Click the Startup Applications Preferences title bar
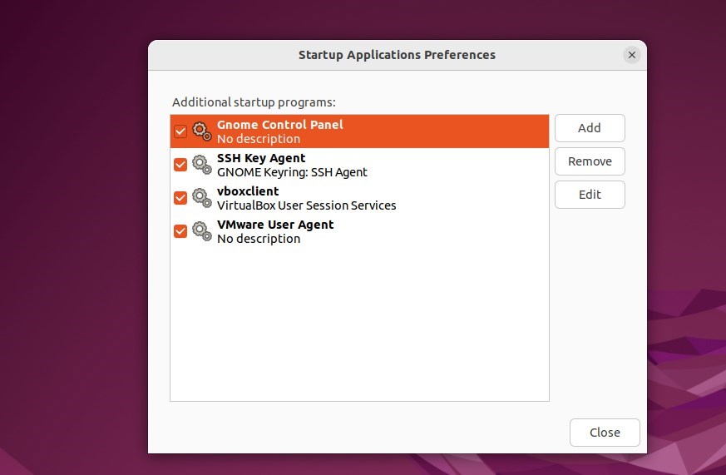Image resolution: width=726 pixels, height=475 pixels. [x=397, y=55]
